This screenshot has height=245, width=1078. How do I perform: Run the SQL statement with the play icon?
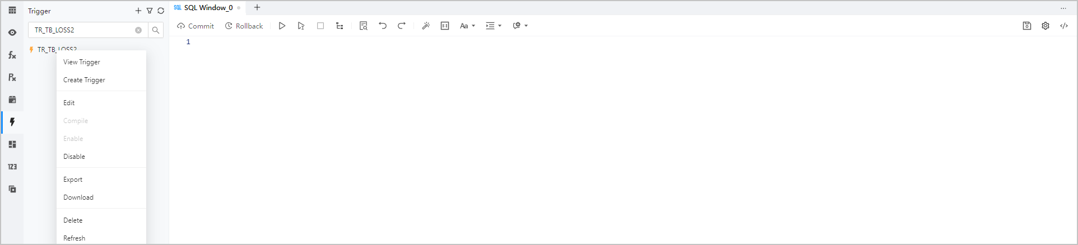tap(282, 26)
